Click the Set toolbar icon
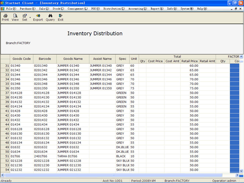 click(24, 18)
